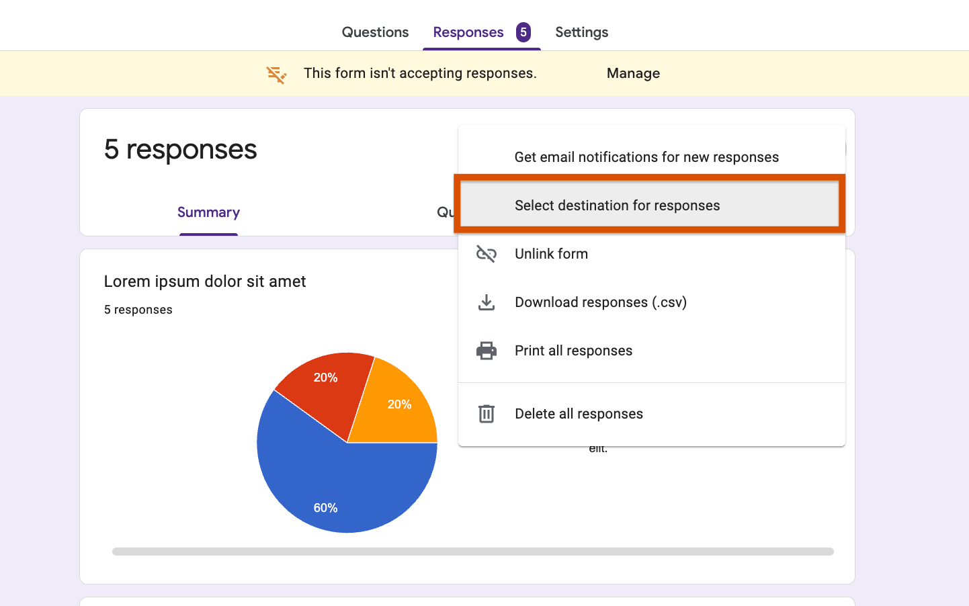
Task: Choose Download responses (.csv) from the menu
Action: pyautogui.click(x=600, y=302)
